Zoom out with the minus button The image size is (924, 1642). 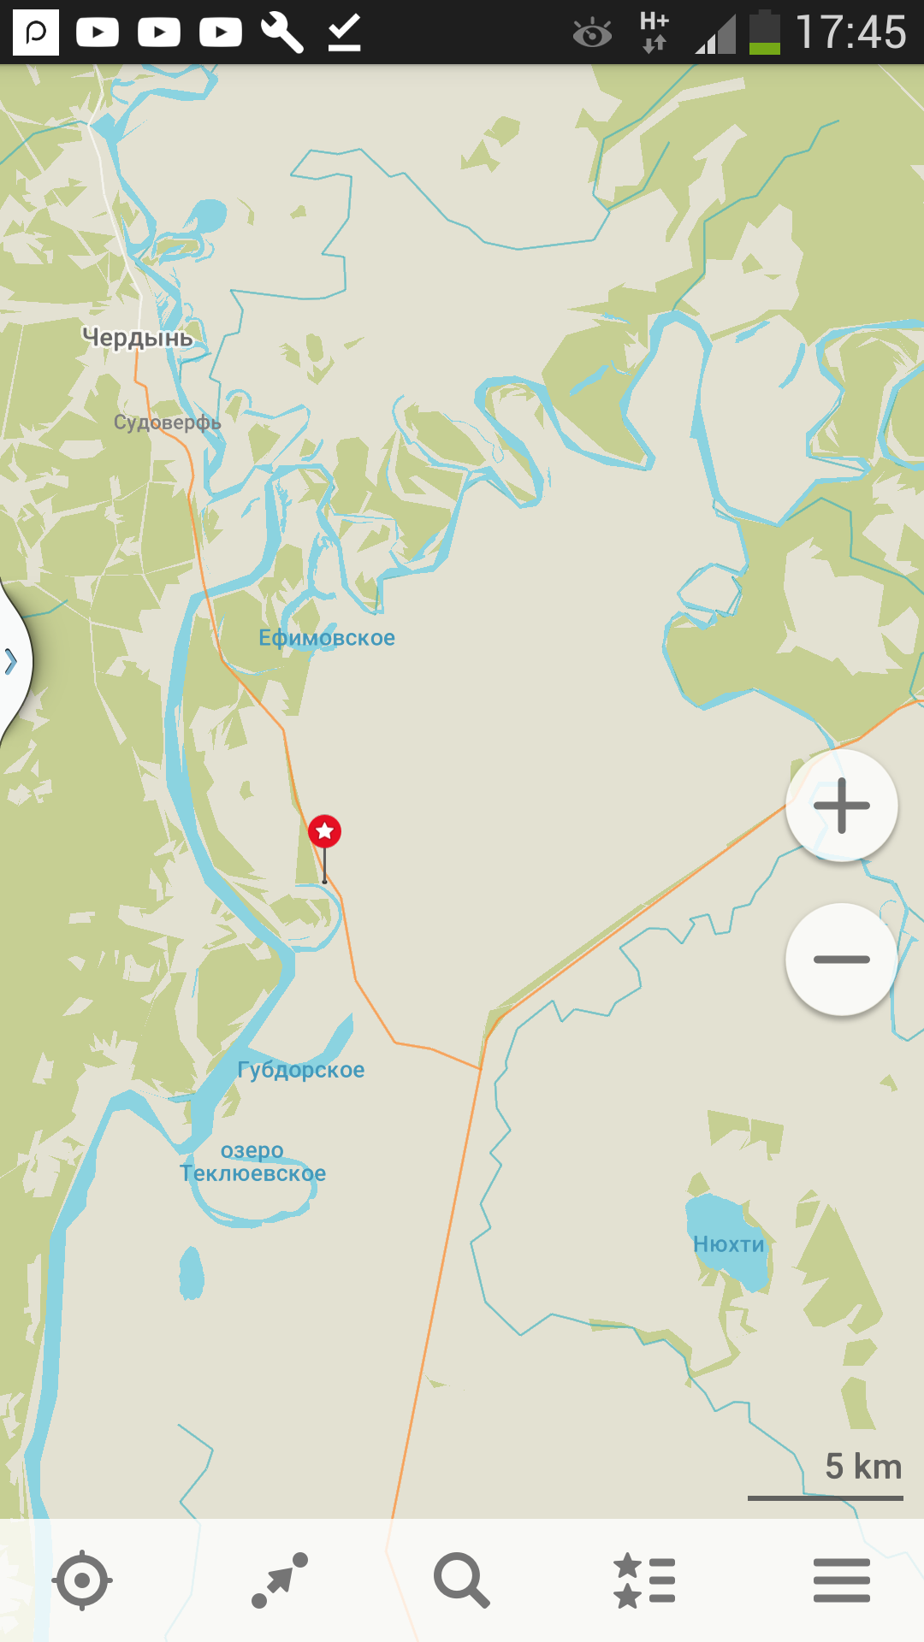point(842,960)
